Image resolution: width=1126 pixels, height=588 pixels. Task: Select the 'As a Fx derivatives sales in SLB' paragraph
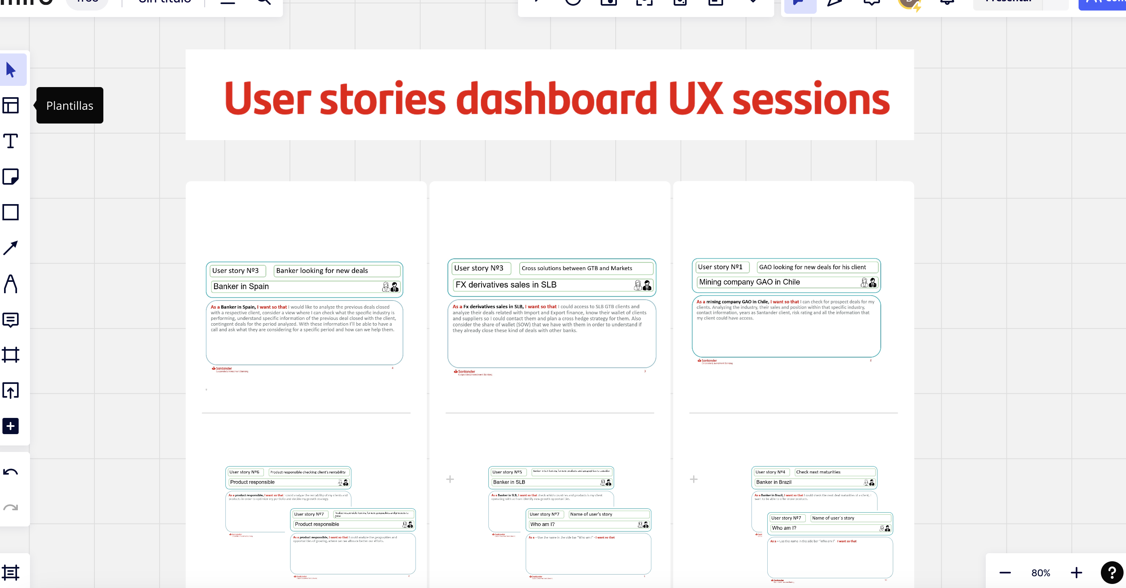(x=550, y=318)
